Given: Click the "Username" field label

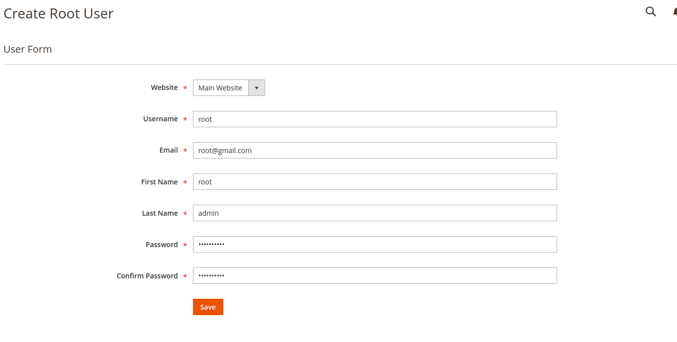Looking at the screenshot, I should pos(160,119).
